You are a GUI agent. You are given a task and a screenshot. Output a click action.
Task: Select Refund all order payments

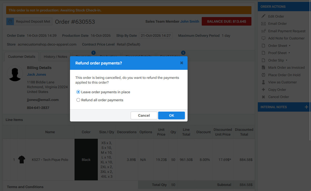point(78,100)
